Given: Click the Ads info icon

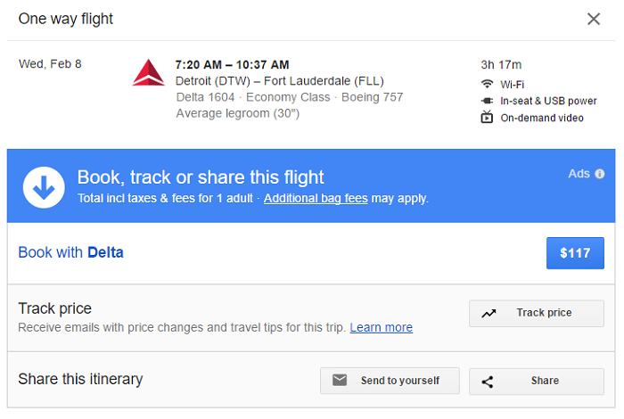Looking at the screenshot, I should point(600,174).
